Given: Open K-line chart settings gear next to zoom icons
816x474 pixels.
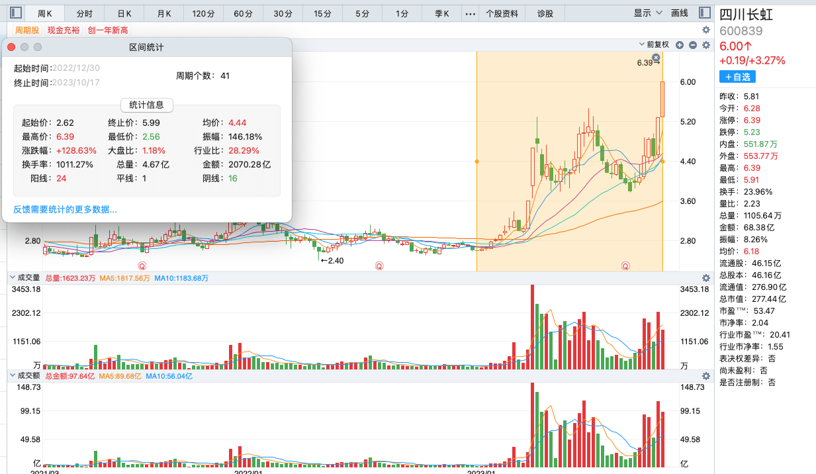Looking at the screenshot, I should [706, 44].
